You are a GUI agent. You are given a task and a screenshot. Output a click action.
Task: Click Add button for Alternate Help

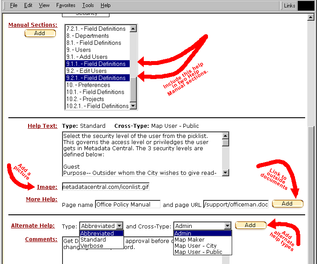[x=251, y=225]
